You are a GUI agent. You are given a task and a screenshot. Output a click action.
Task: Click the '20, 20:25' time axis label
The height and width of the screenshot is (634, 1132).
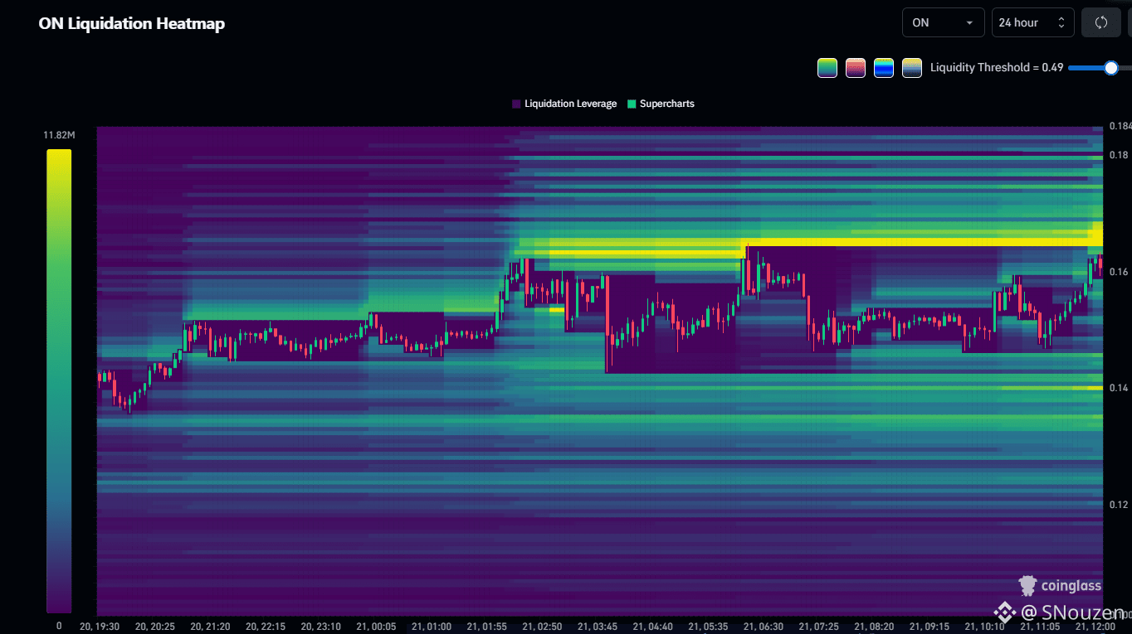pos(155,627)
